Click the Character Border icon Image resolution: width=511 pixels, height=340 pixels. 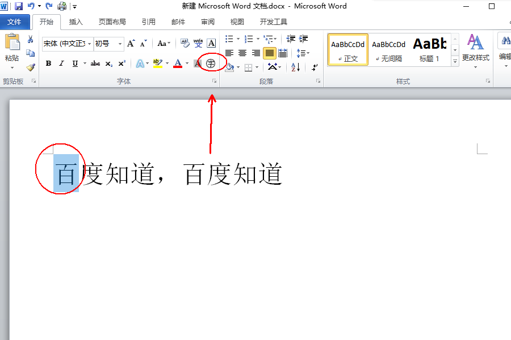click(x=211, y=43)
